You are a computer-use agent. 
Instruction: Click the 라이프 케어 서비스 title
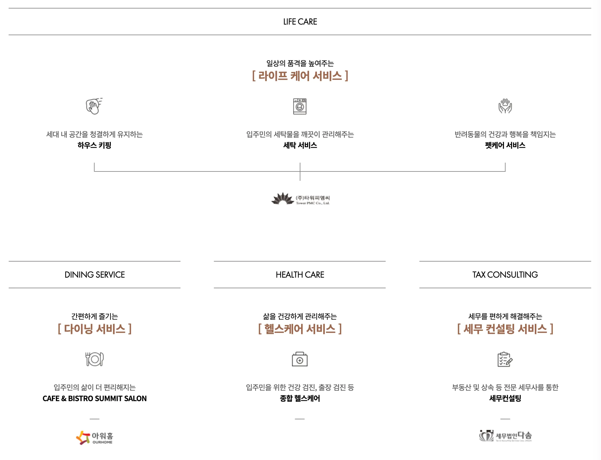pyautogui.click(x=300, y=76)
